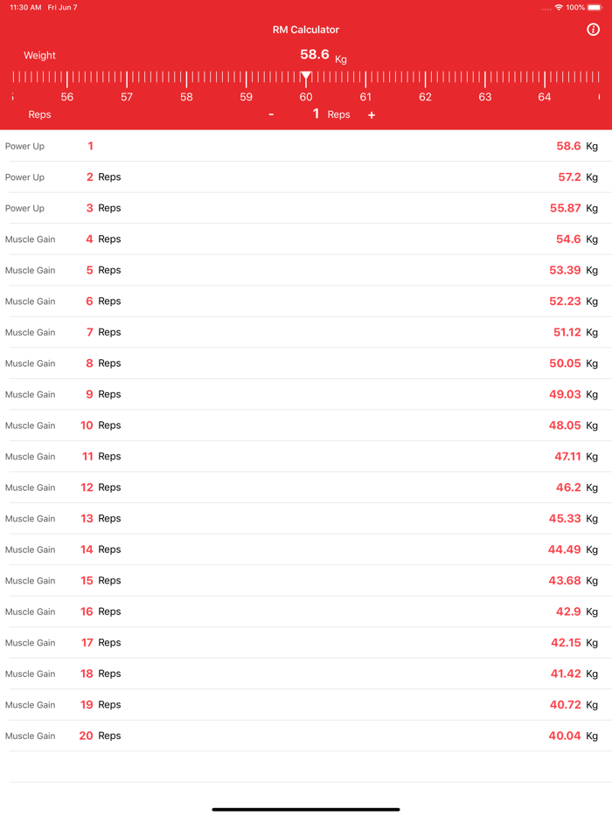
Task: Select the Power Up 1 rep row
Action: (x=306, y=146)
